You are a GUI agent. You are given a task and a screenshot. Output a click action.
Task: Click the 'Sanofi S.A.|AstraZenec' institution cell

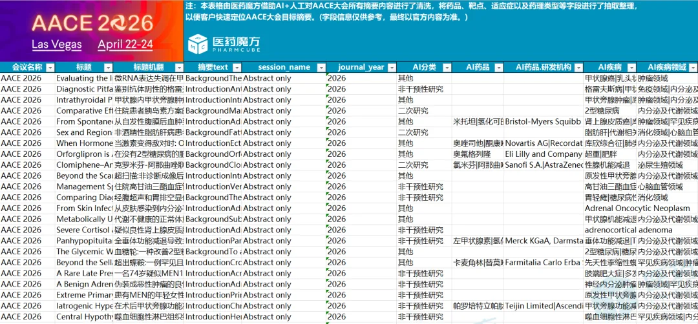[x=544, y=165]
